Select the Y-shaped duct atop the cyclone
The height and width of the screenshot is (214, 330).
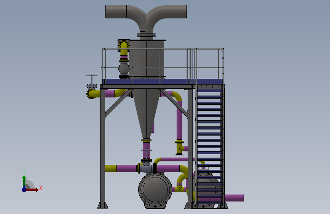(146, 18)
